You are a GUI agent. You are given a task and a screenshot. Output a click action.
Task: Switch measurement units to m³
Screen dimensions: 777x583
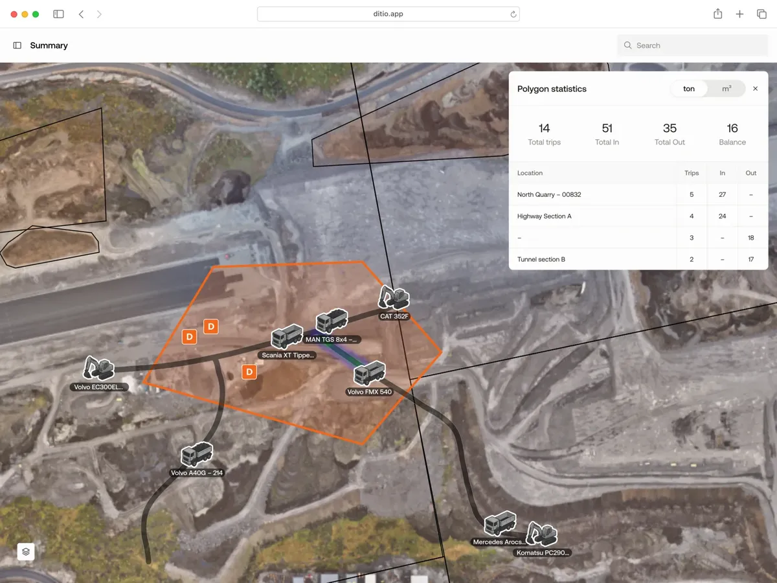click(x=725, y=89)
